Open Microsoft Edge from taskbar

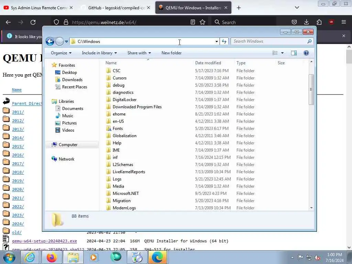(157, 257)
